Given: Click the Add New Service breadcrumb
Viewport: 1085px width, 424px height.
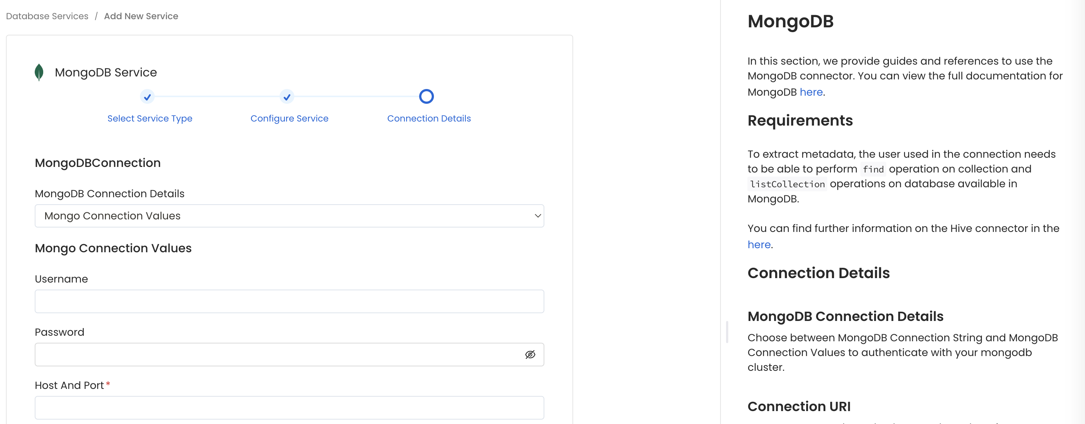Looking at the screenshot, I should coord(141,16).
